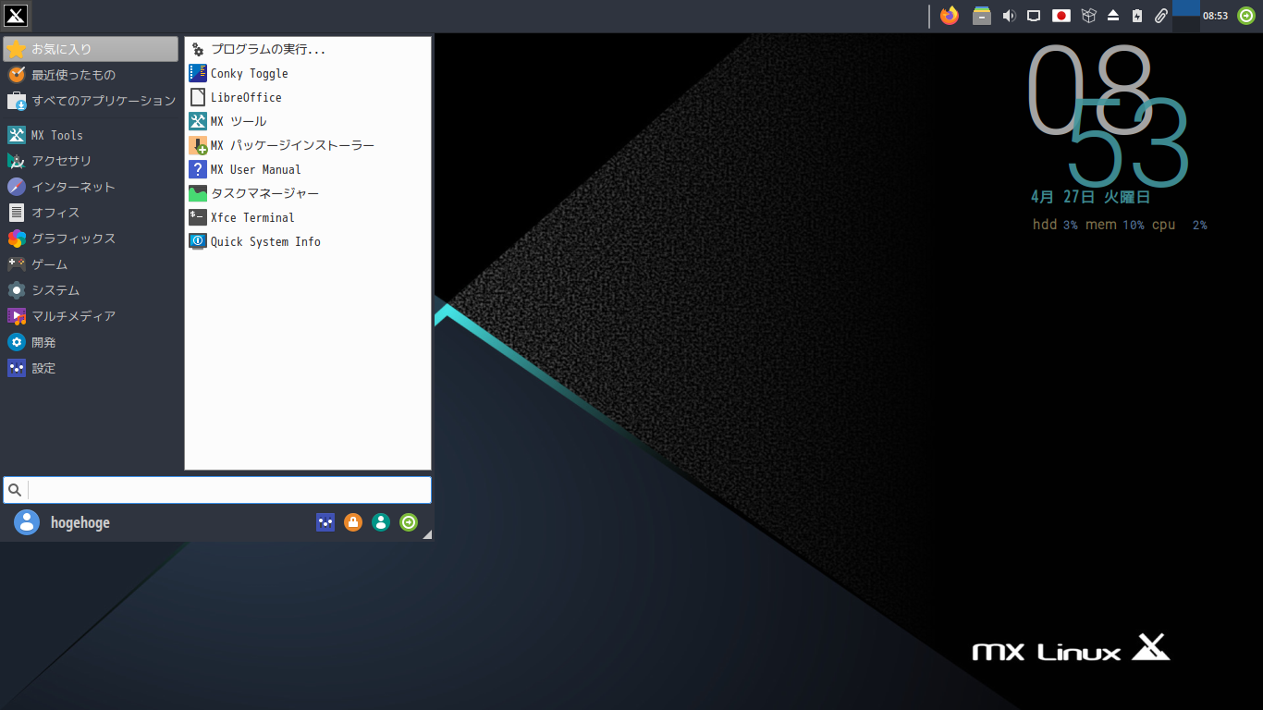Open the アクセサリ category

[x=91, y=161]
